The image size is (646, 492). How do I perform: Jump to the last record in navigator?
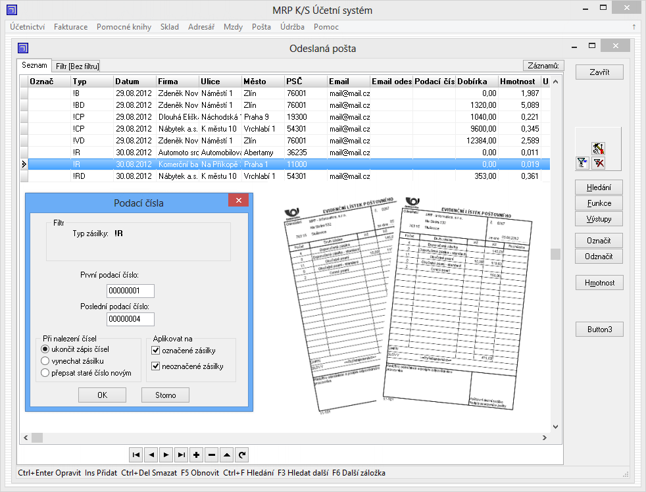(x=182, y=455)
